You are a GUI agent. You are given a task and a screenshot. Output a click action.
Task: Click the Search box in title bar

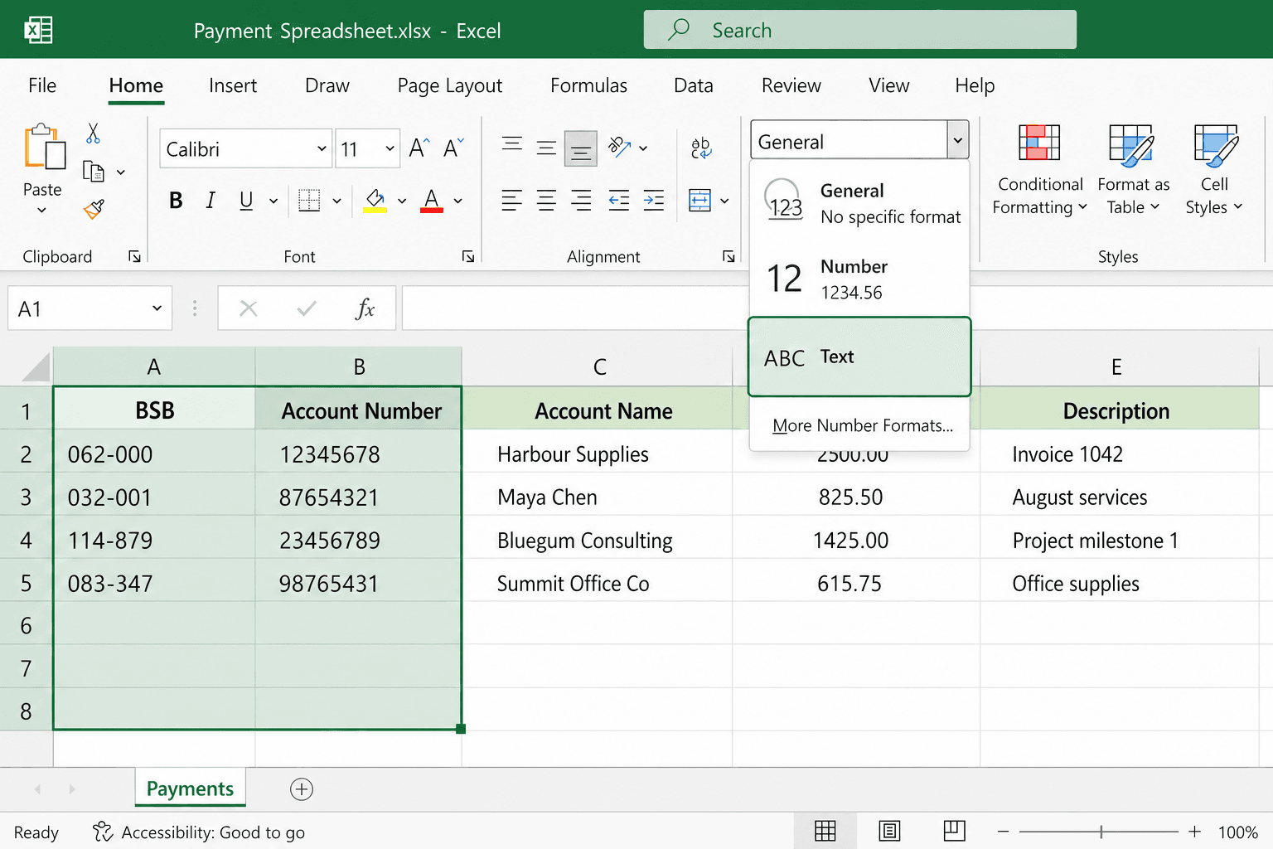click(860, 30)
